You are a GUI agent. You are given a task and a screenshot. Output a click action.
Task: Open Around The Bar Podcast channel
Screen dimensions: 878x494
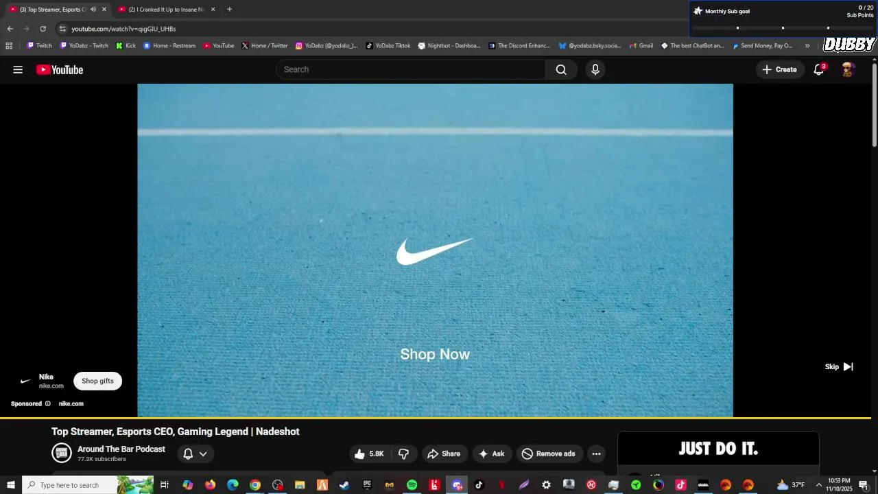tap(121, 449)
